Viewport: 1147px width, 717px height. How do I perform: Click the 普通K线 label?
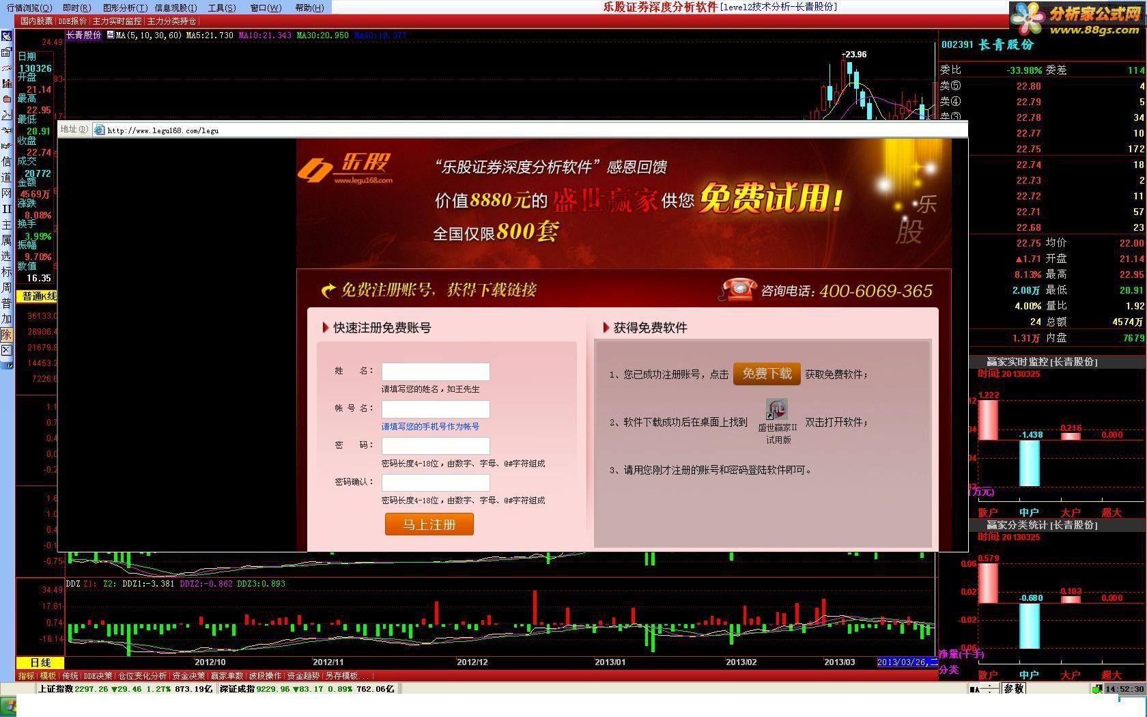38,296
